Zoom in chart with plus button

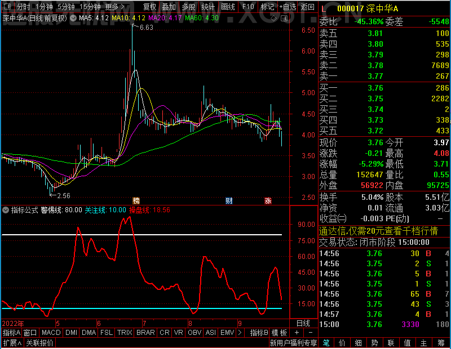[x=297, y=333]
